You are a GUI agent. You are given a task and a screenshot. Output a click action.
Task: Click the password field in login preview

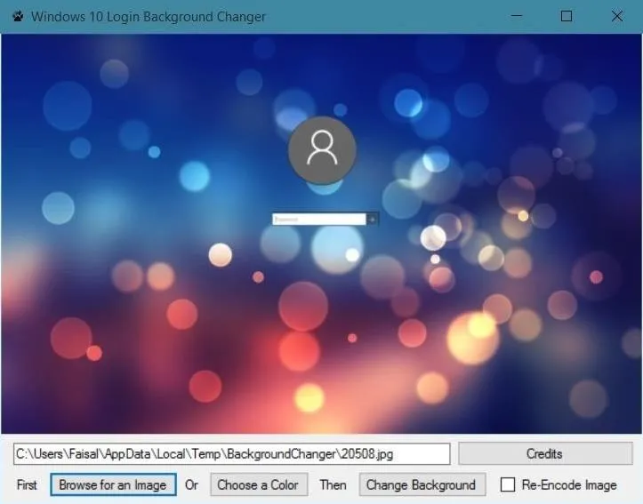pos(319,220)
